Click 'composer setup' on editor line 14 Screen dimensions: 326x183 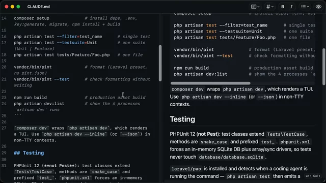(32, 18)
